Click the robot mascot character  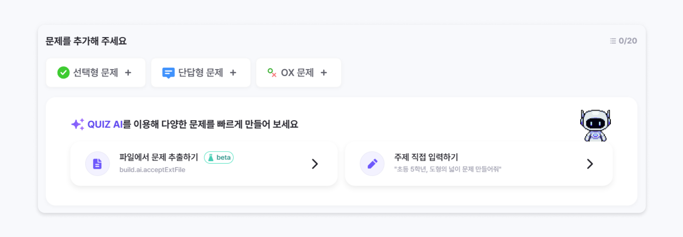point(595,125)
